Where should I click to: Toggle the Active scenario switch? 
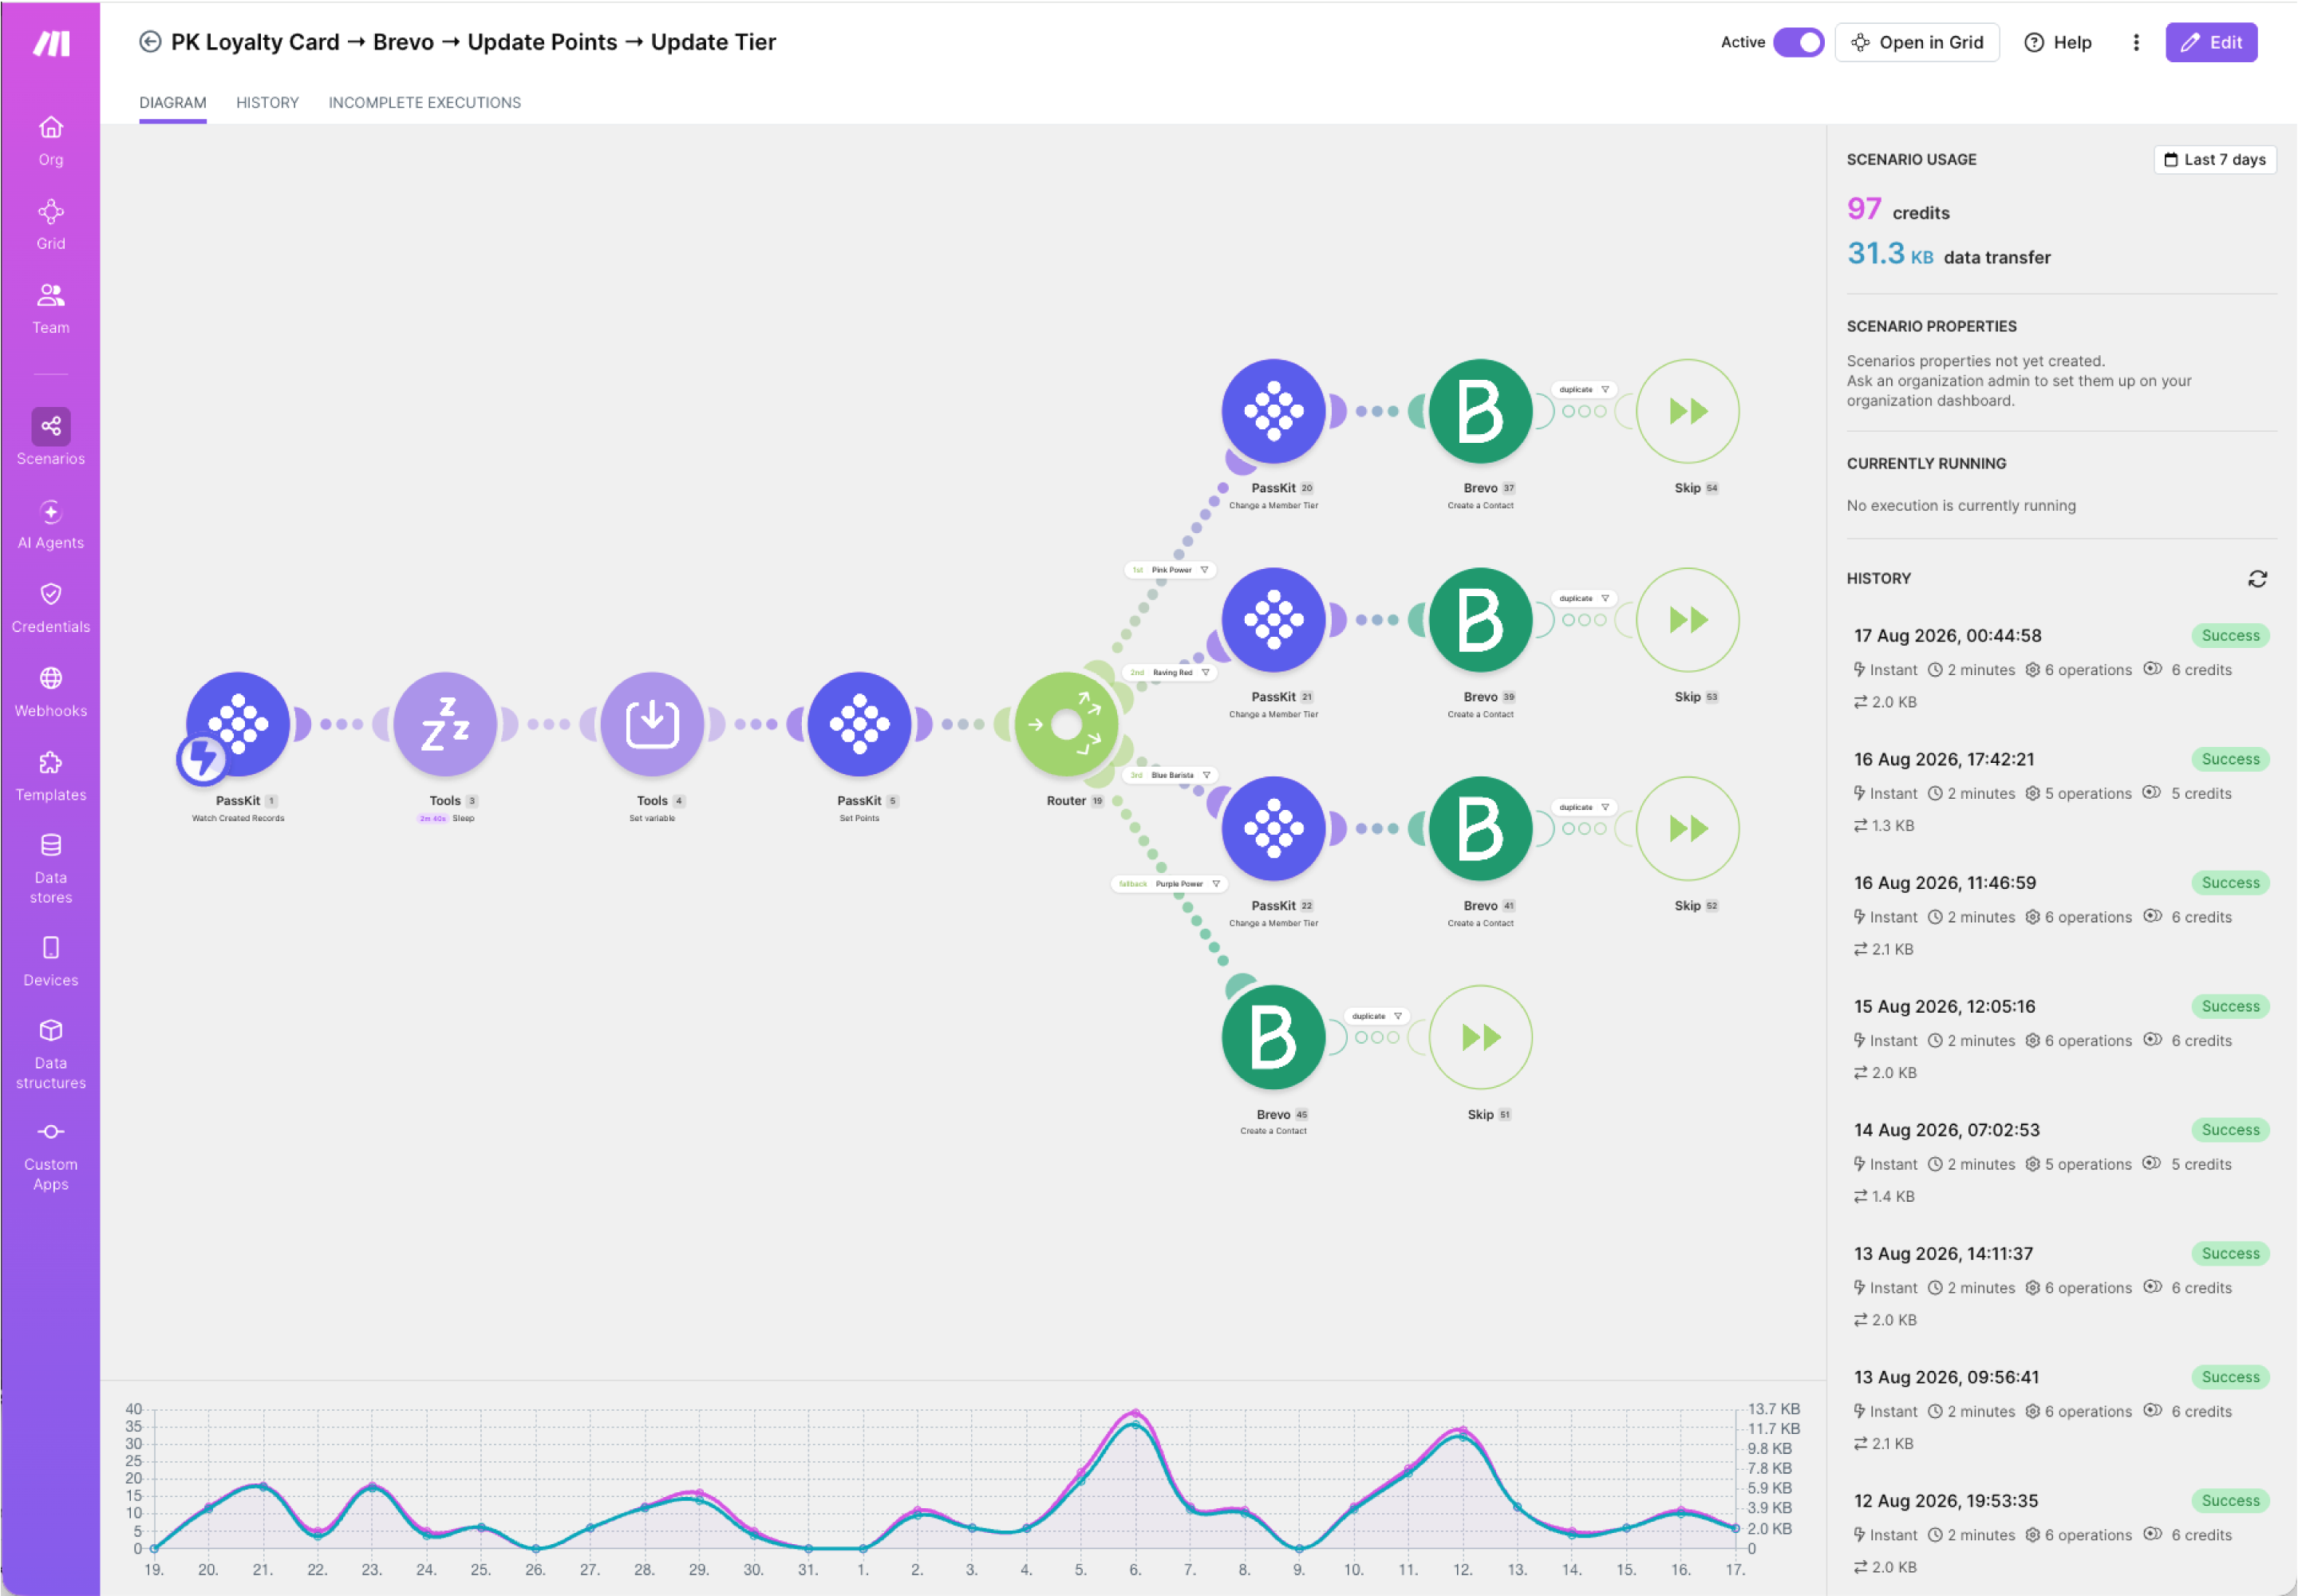coord(1798,42)
